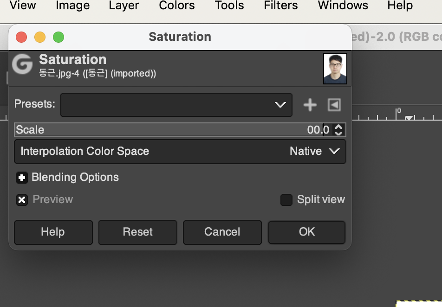Screen dimensions: 442x307
Task: Enable the Split view checkbox
Action: pos(286,200)
